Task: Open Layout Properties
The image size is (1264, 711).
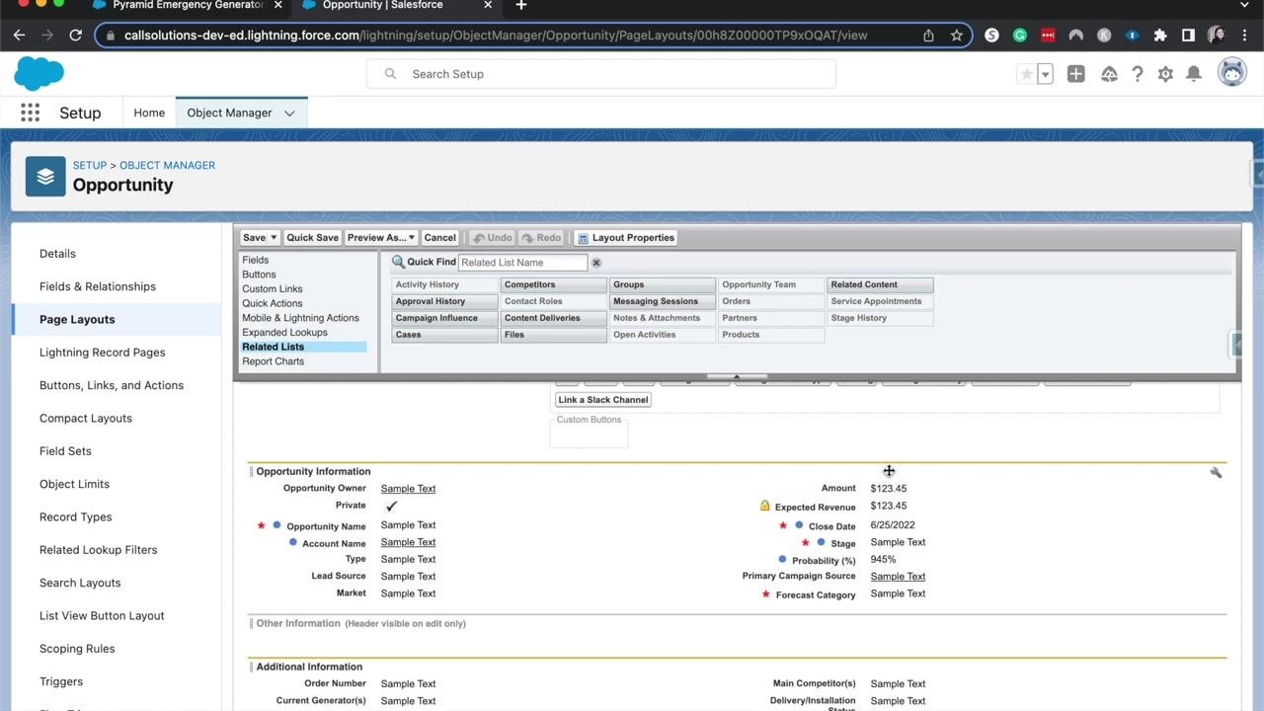Action: click(x=626, y=238)
